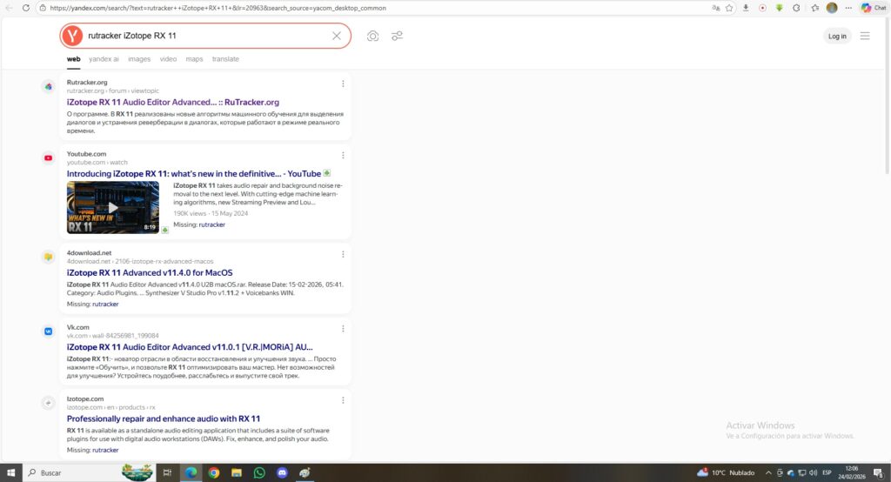Play the RX 11 YouTube video thumbnail
891x482 pixels.
click(112, 207)
